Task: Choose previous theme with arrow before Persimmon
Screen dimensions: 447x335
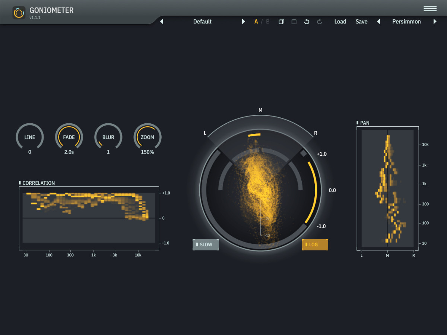Action: click(x=378, y=22)
